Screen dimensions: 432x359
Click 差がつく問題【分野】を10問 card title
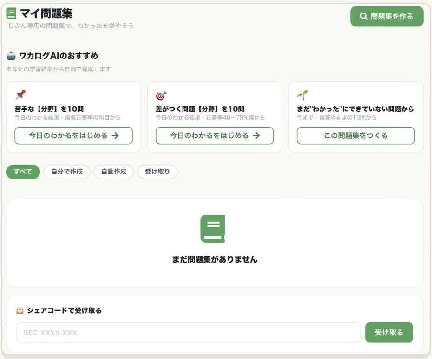click(x=200, y=109)
